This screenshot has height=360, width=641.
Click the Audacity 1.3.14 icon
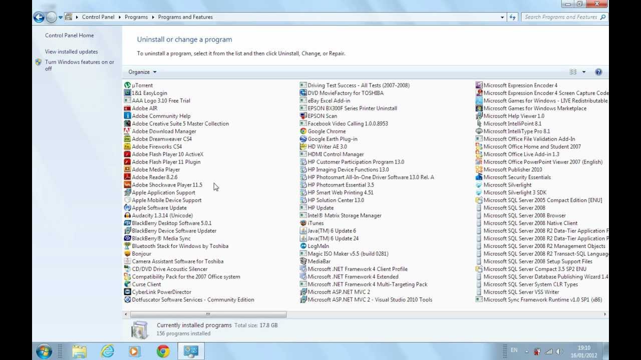(x=128, y=215)
